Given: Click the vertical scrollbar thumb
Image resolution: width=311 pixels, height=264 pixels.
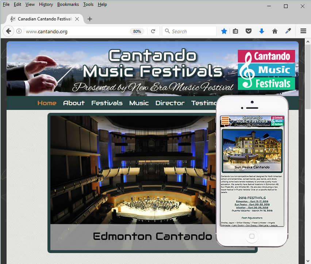Looking at the screenshot, I should coord(308,77).
